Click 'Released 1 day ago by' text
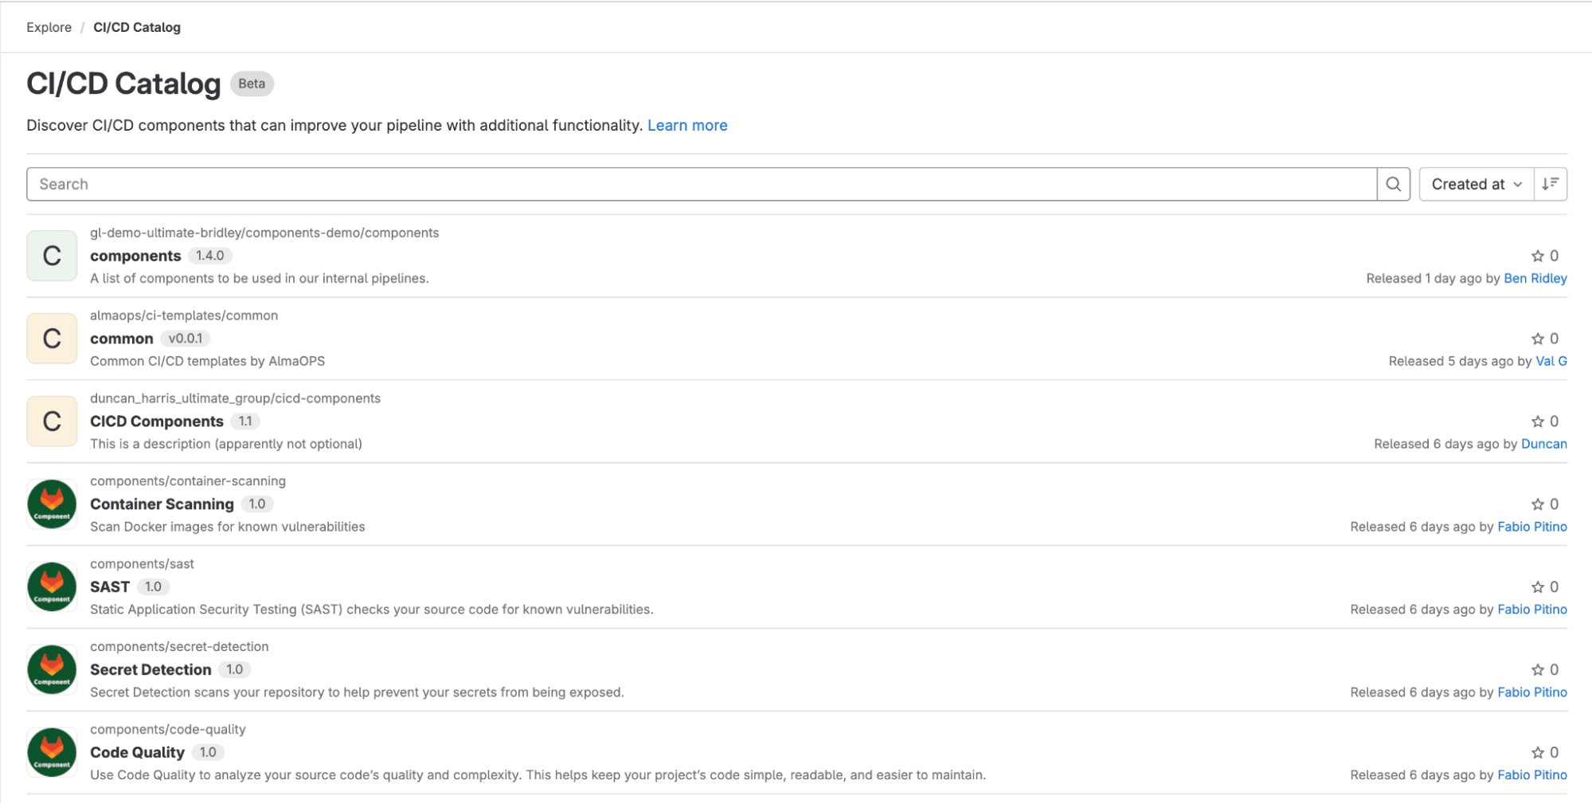 pos(1433,278)
